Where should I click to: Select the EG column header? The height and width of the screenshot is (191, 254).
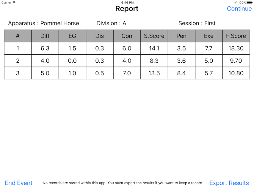click(72, 36)
